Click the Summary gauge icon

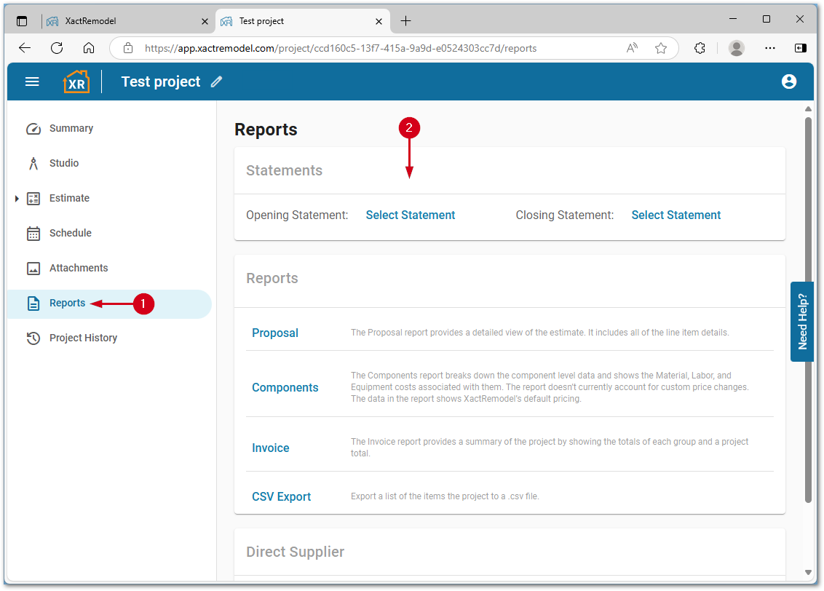click(x=33, y=129)
